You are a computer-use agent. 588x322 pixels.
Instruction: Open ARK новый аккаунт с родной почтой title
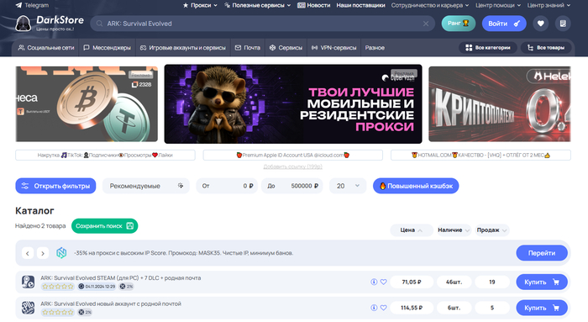(x=111, y=304)
